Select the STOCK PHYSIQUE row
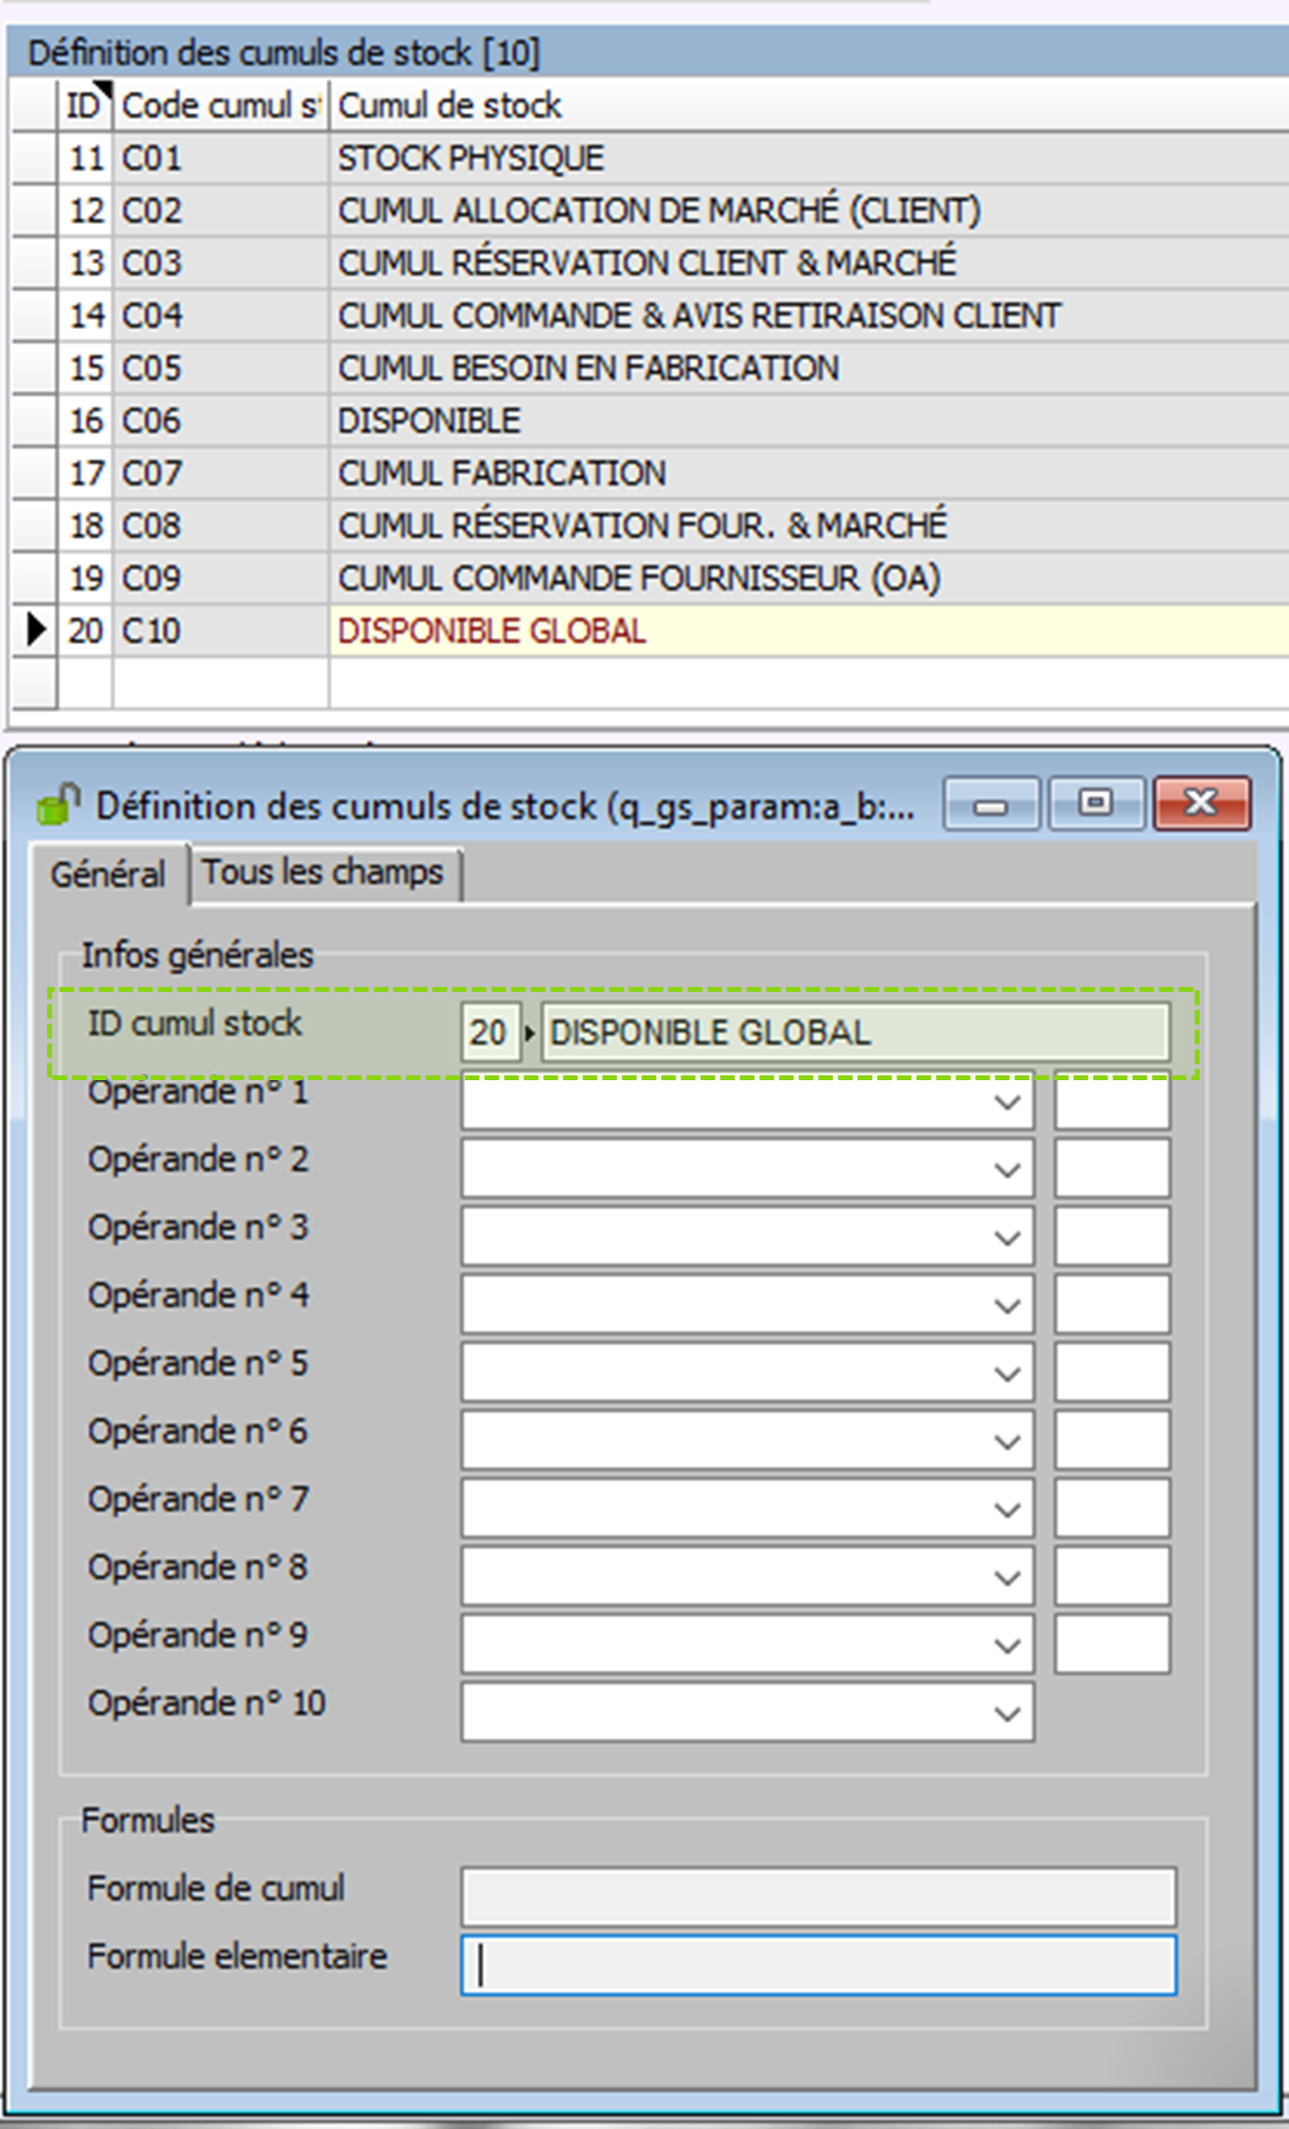The width and height of the screenshot is (1289, 2129). click(x=471, y=159)
